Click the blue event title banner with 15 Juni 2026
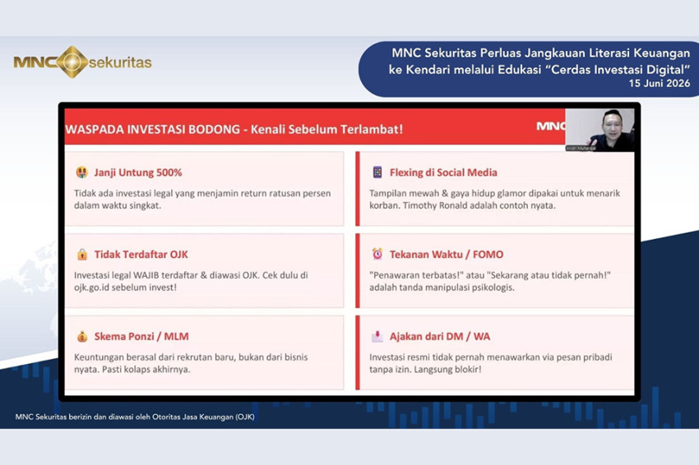 pyautogui.click(x=529, y=69)
